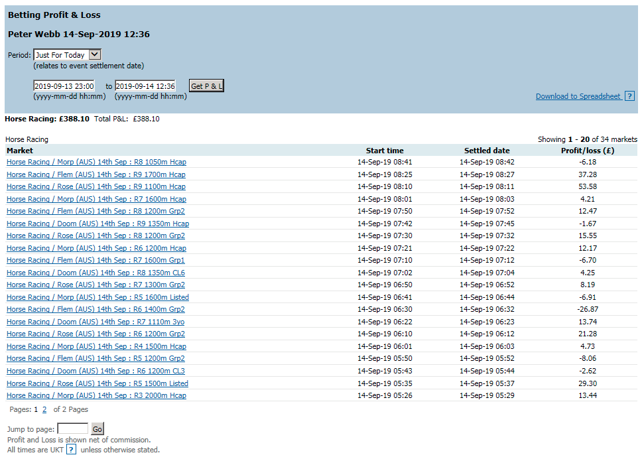Viewport: 644px width, 465px height.
Task: Open Rose R8 1200m Grp2 market
Action: point(96,235)
